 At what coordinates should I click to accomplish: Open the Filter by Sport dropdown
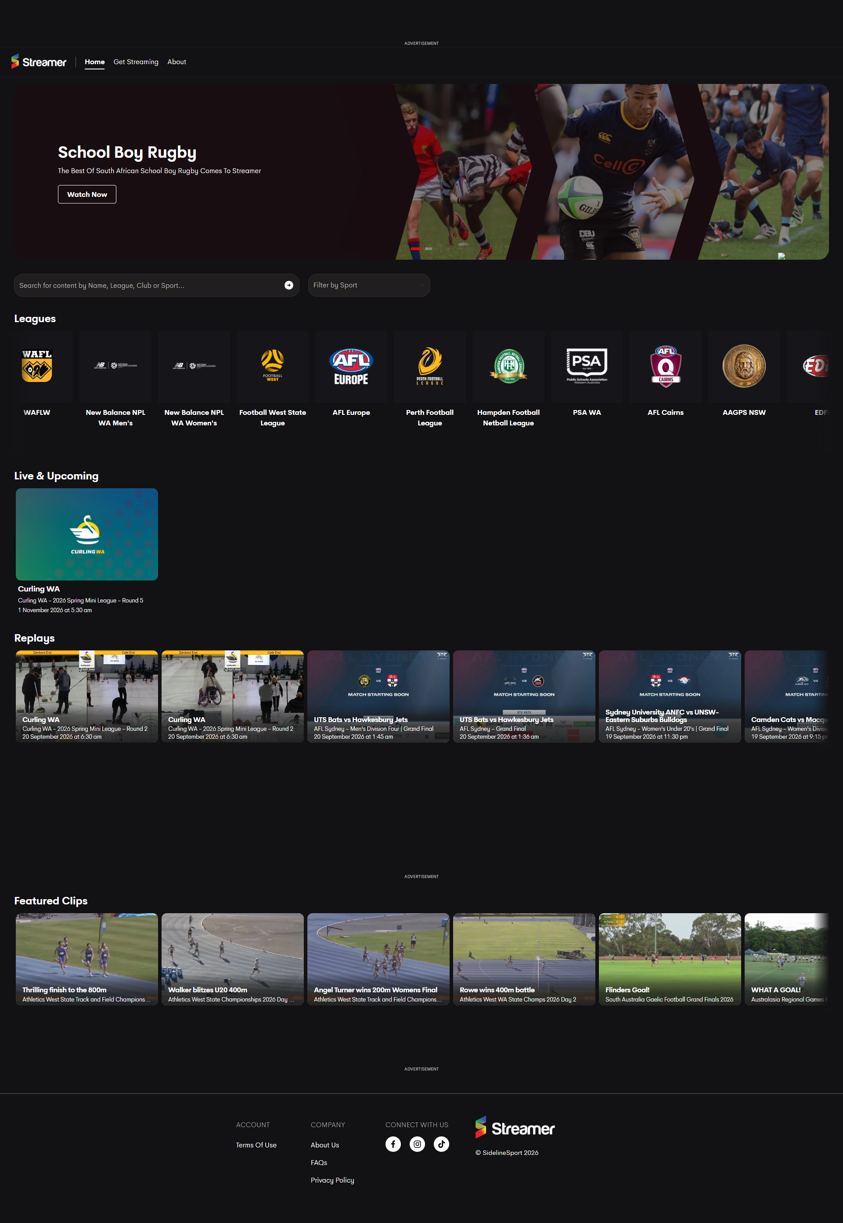tap(369, 285)
